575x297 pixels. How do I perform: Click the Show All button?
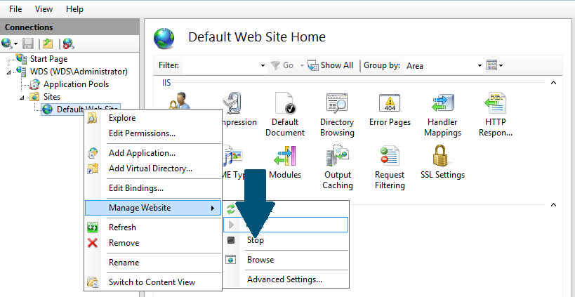331,65
